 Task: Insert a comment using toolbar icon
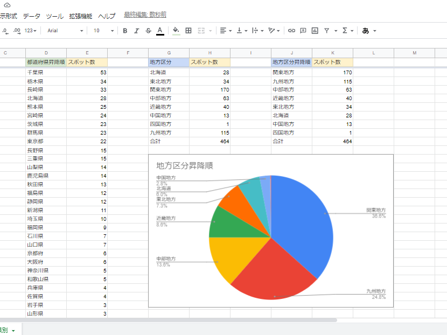303,31
